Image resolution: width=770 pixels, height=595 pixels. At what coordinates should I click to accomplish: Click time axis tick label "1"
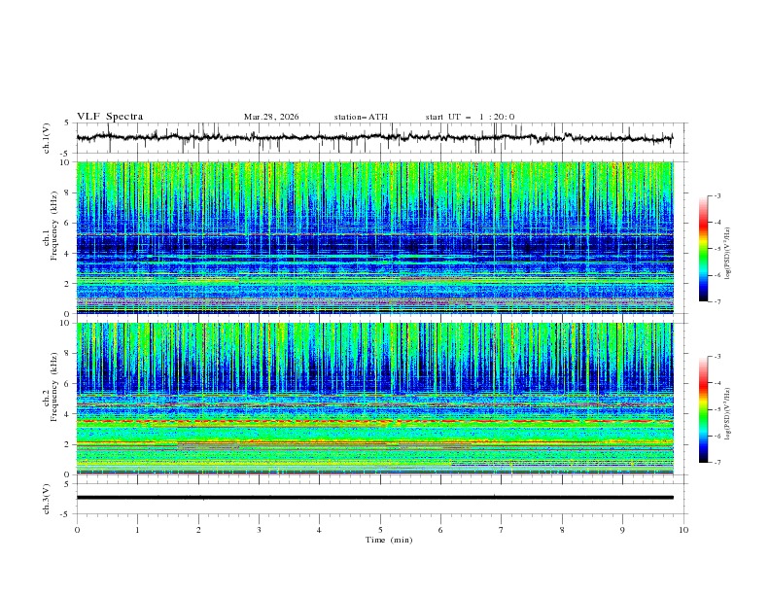[x=137, y=530]
